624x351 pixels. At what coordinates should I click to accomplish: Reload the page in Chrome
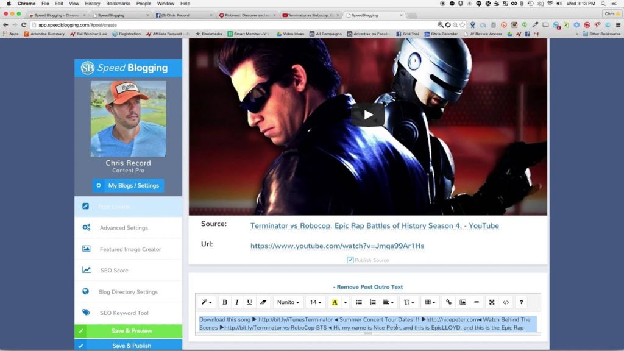24,24
